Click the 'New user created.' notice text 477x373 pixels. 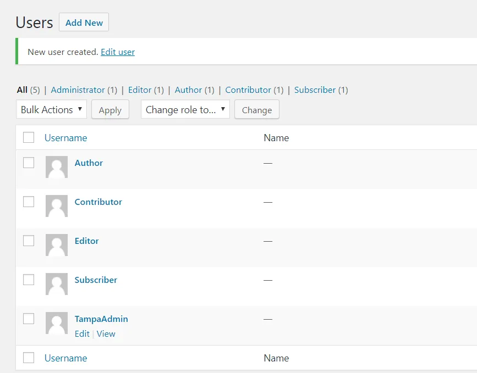(63, 52)
